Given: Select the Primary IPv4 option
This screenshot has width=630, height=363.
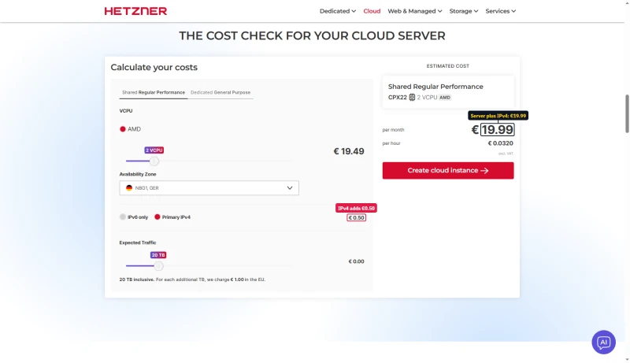Looking at the screenshot, I should (157, 217).
